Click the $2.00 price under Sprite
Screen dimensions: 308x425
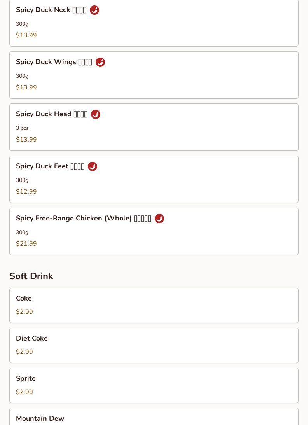pos(24,392)
